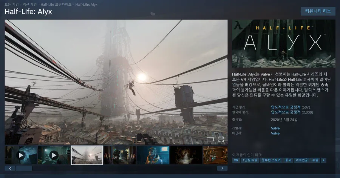
Task: Play the second video thumbnail
Action: point(54,155)
